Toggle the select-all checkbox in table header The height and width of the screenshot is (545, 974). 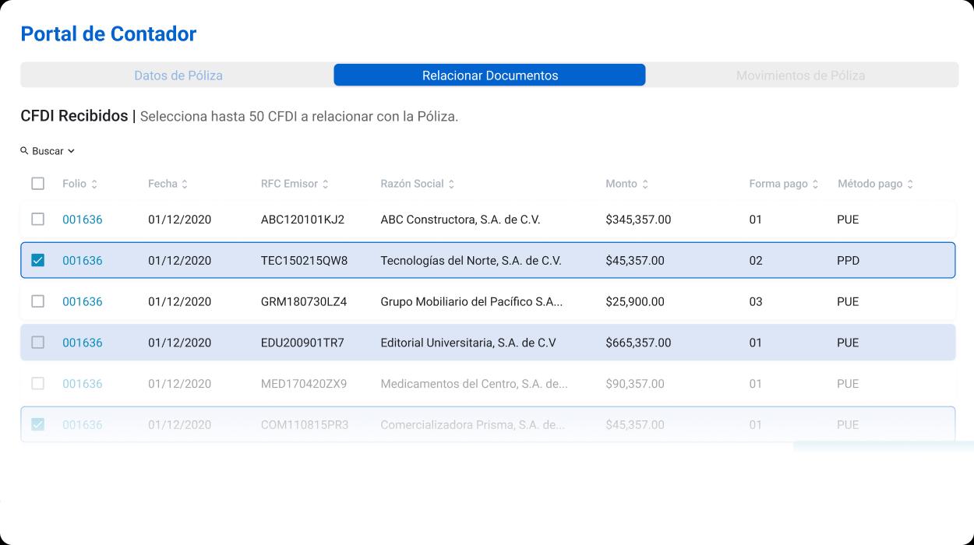37,184
